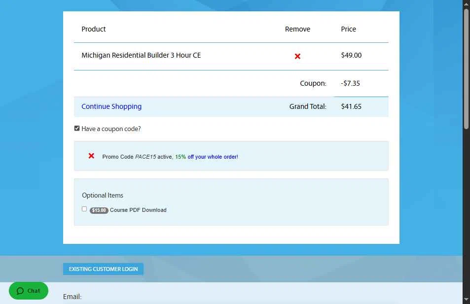
Task: Follow the Continue Shopping link
Action: pos(111,106)
